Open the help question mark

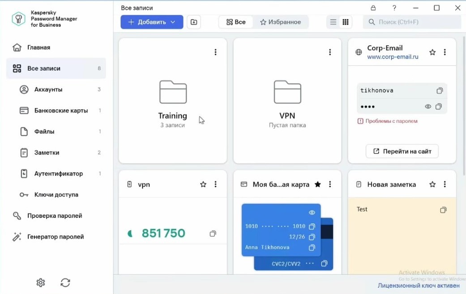pyautogui.click(x=394, y=8)
